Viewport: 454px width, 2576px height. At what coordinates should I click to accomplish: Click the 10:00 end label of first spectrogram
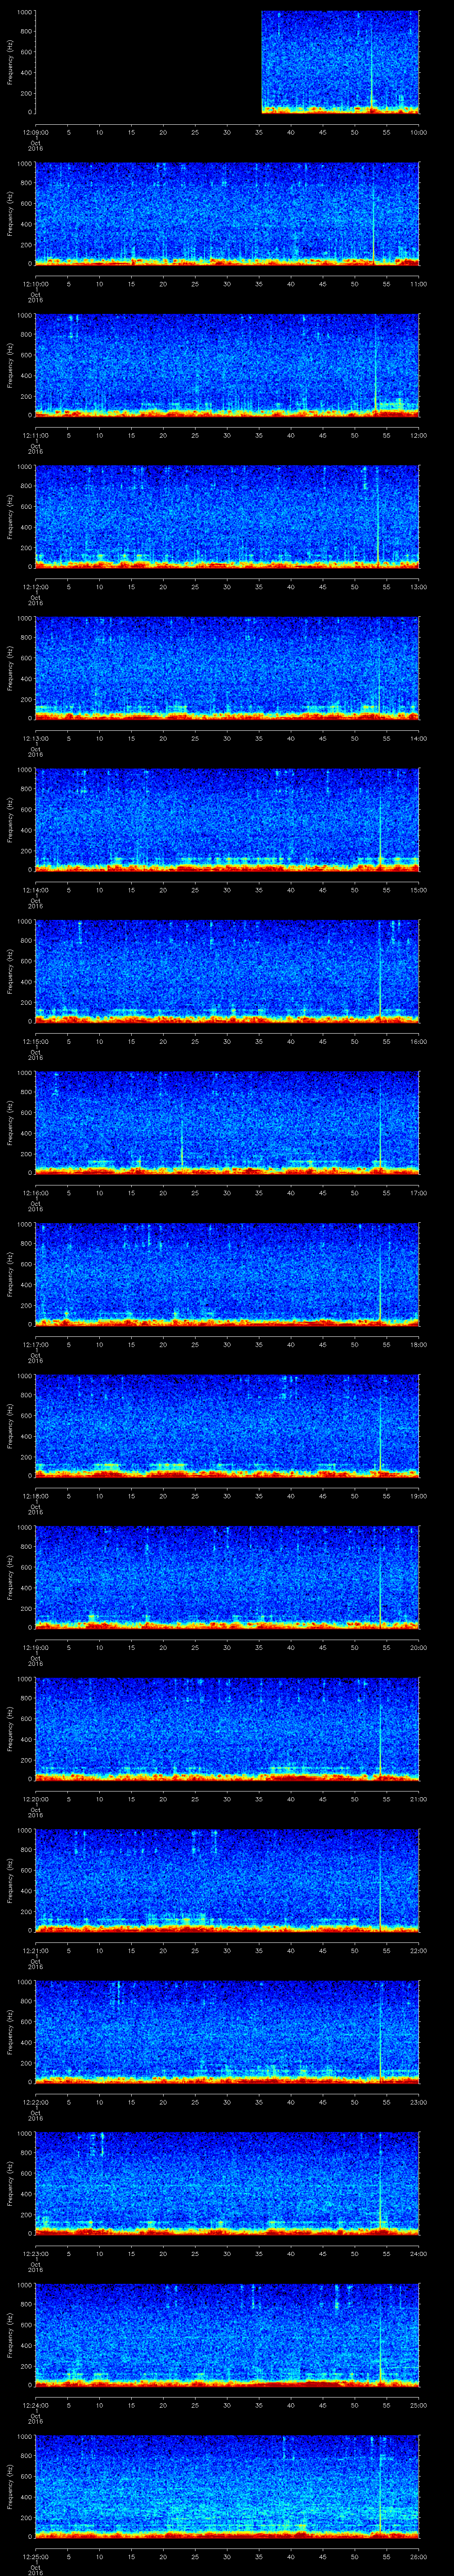[x=418, y=131]
